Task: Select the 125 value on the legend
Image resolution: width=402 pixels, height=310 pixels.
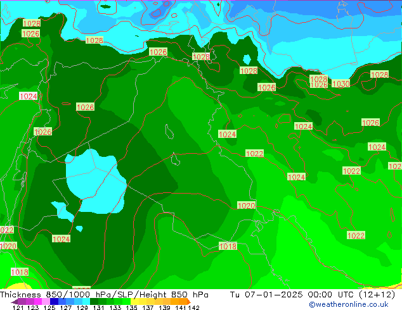Action: 49,307
